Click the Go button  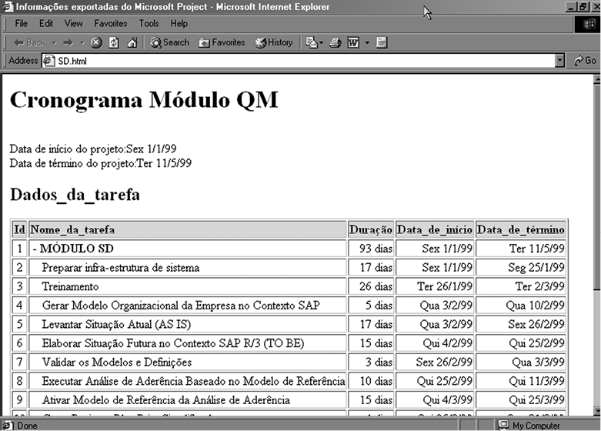tap(585, 61)
